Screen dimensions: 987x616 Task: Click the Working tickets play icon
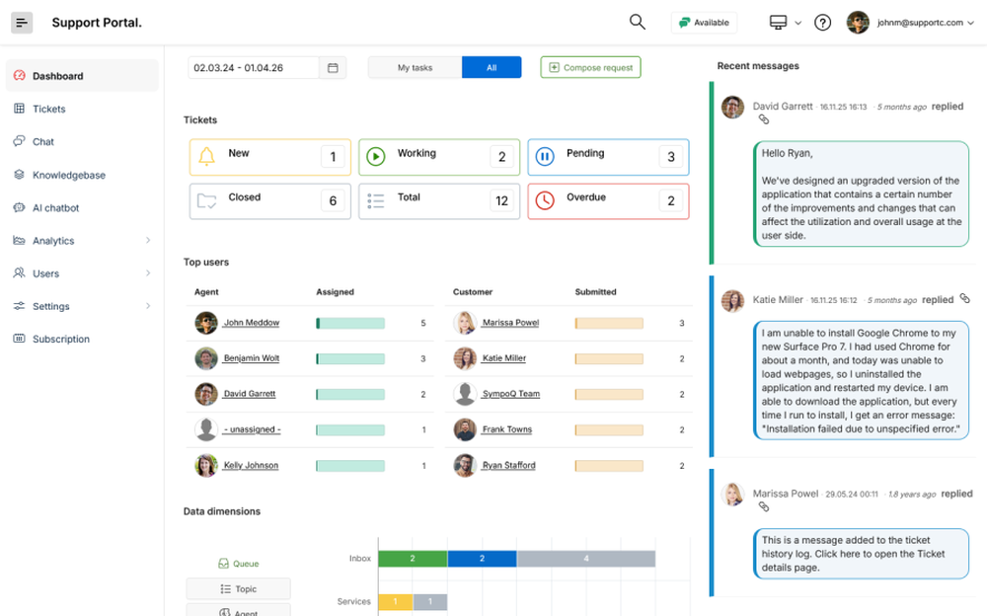[x=378, y=156]
